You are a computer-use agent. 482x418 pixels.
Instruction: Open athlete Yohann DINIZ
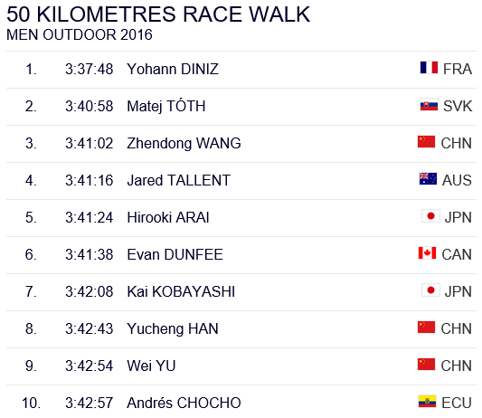click(173, 69)
